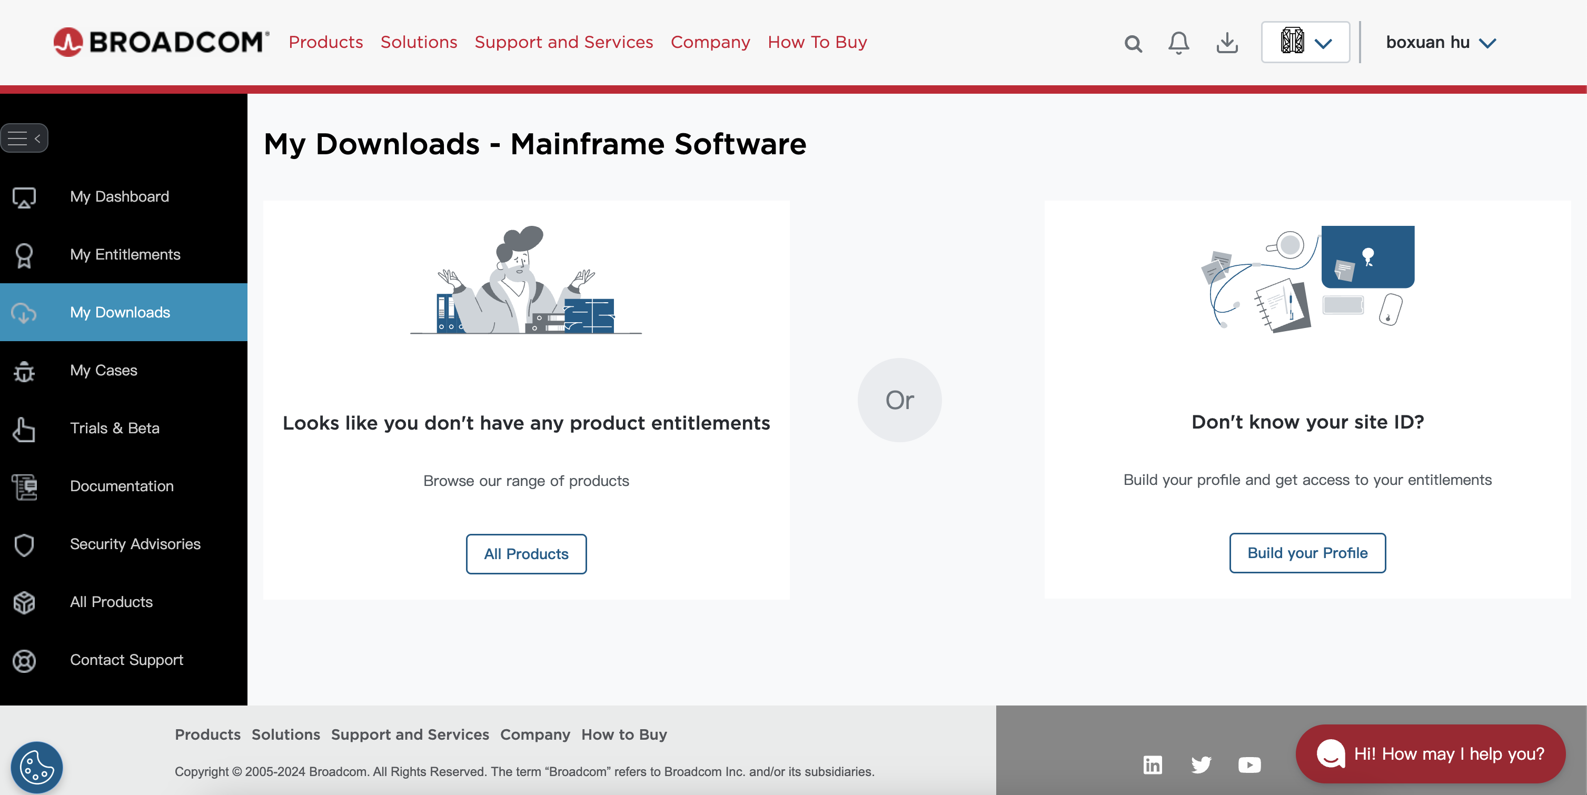
Task: Open My Cases in the sidebar
Action: [x=104, y=370]
